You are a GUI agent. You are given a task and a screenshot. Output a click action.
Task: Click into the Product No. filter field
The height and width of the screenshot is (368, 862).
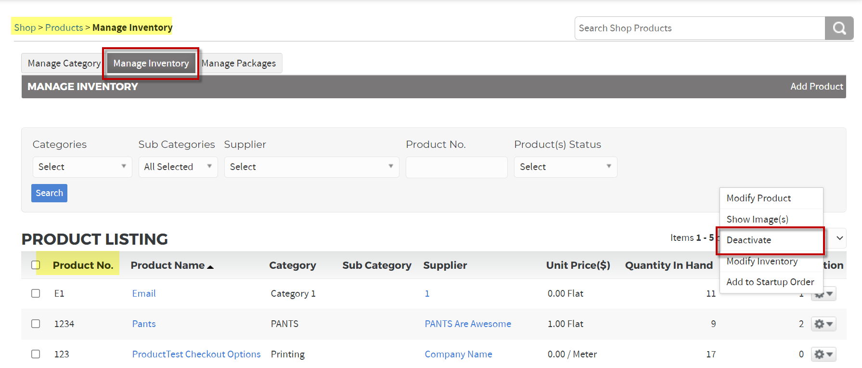456,167
